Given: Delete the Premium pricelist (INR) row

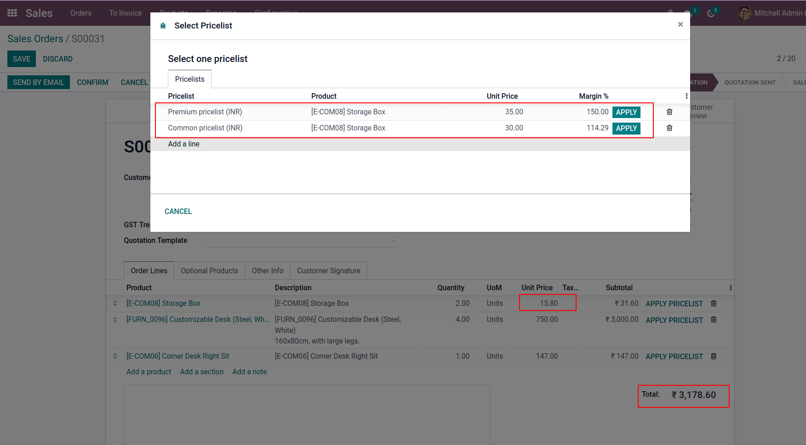Looking at the screenshot, I should pos(669,112).
